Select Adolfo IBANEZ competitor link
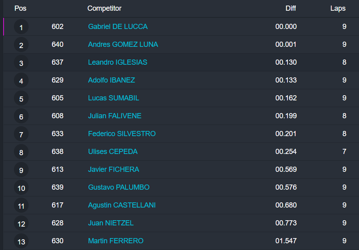 pyautogui.click(x=111, y=80)
